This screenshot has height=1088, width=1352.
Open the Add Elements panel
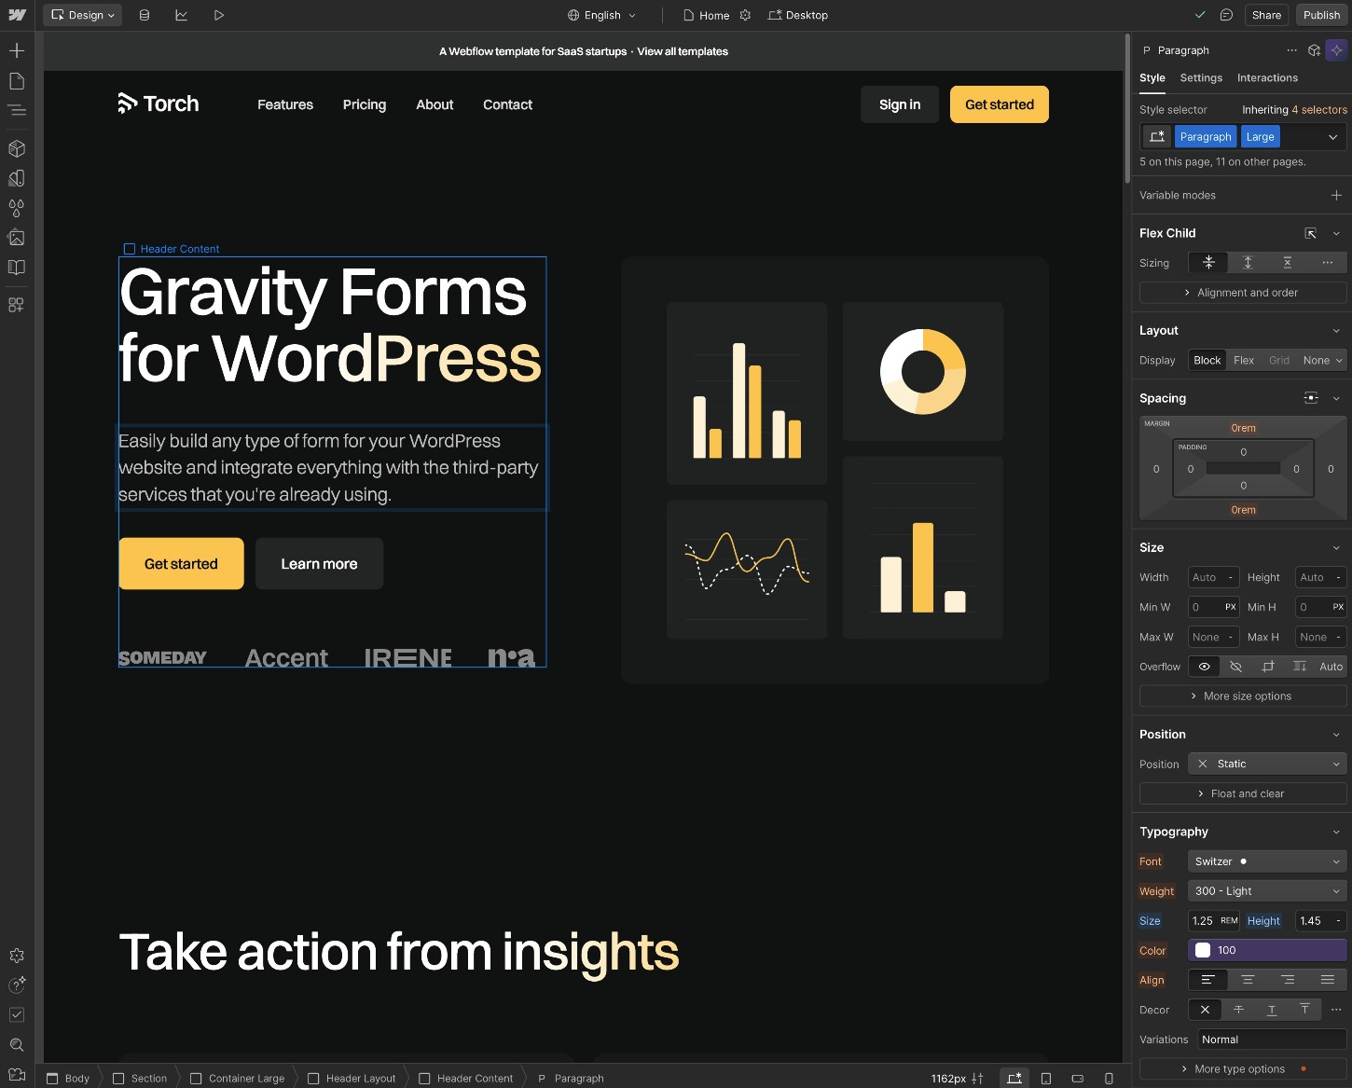click(17, 50)
